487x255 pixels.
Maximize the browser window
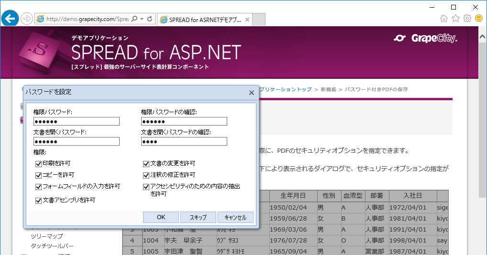coord(454,7)
